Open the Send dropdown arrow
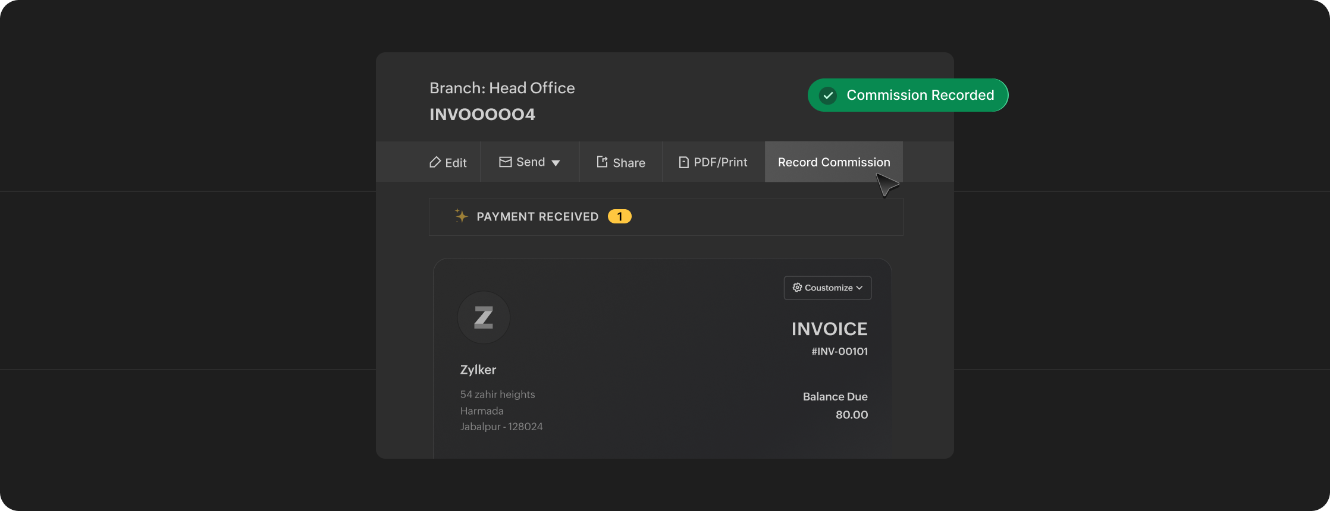The height and width of the screenshot is (511, 1330). tap(556, 163)
